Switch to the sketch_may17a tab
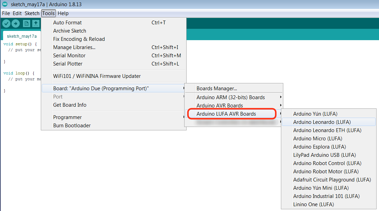Viewport: 379px width, 211px height. pyautogui.click(x=22, y=36)
